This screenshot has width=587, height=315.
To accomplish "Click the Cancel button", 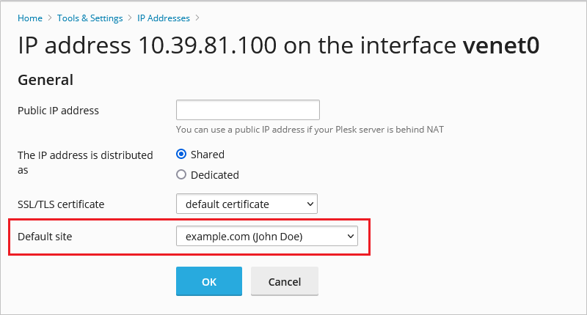I will [x=285, y=281].
